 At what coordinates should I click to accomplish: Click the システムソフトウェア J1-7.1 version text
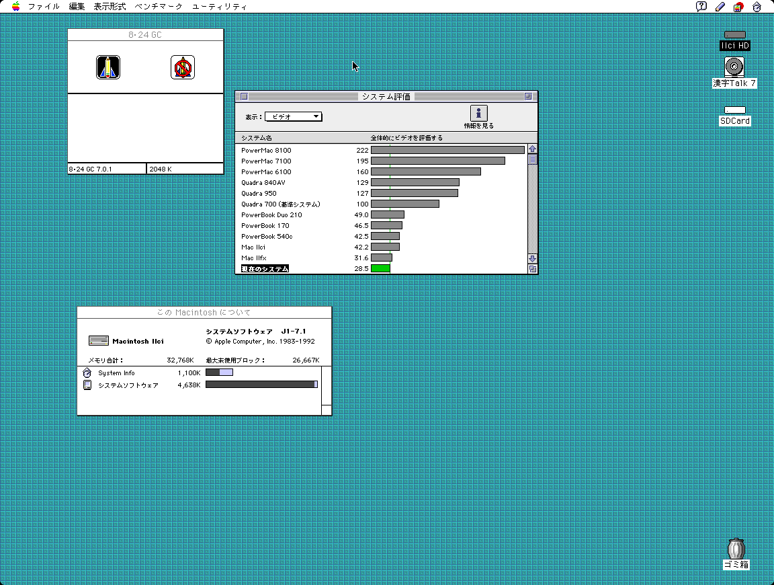tap(256, 331)
